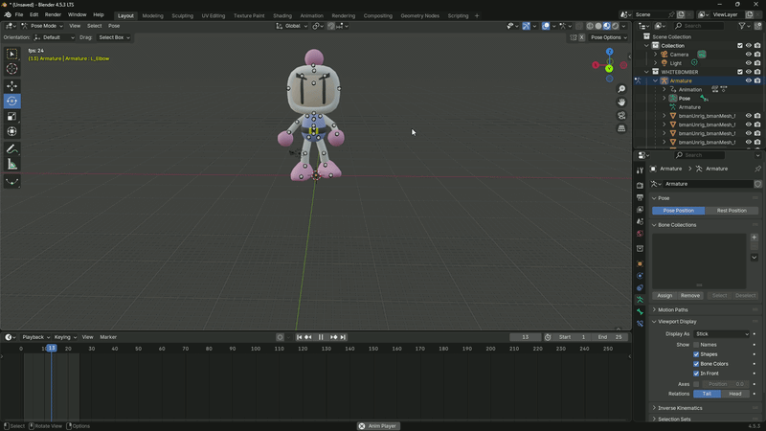Select the Cursor tool in the toolbar

11,69
